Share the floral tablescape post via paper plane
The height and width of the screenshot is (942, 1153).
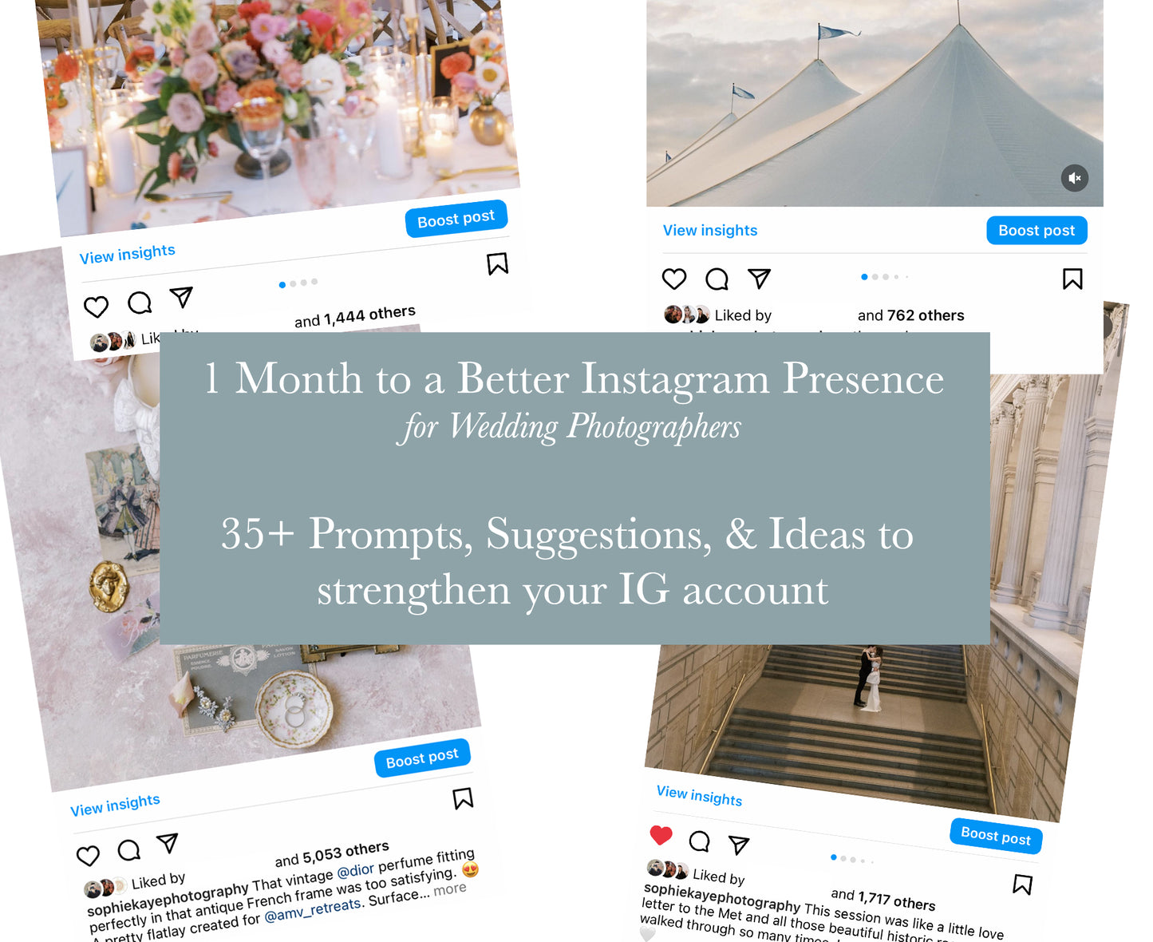pyautogui.click(x=181, y=297)
